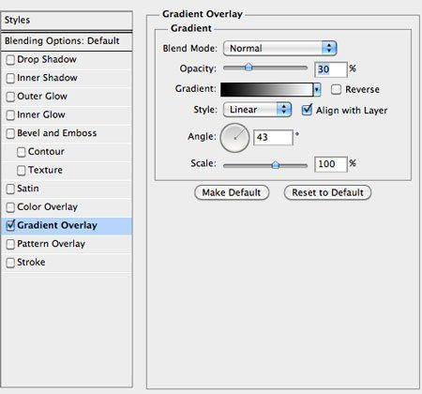Screen dimensions: 422x394
Task: Select the Gradient Overlay label row
Action: click(x=67, y=226)
